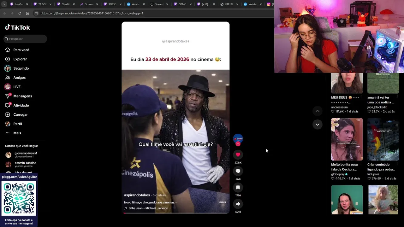
Task: Go to the Explorar page
Action: [x=16, y=59]
